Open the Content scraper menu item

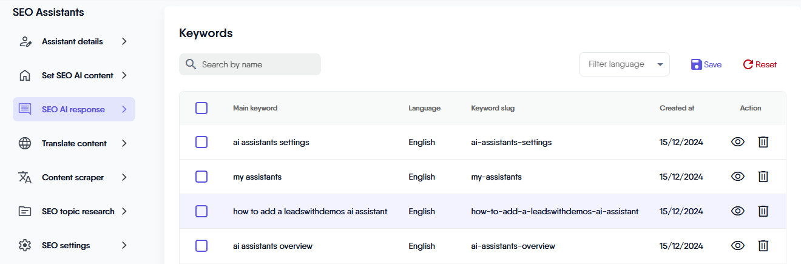[x=73, y=178]
